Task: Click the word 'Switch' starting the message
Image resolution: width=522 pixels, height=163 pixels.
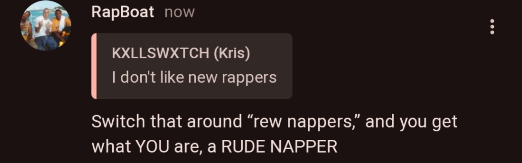Action: coord(118,121)
